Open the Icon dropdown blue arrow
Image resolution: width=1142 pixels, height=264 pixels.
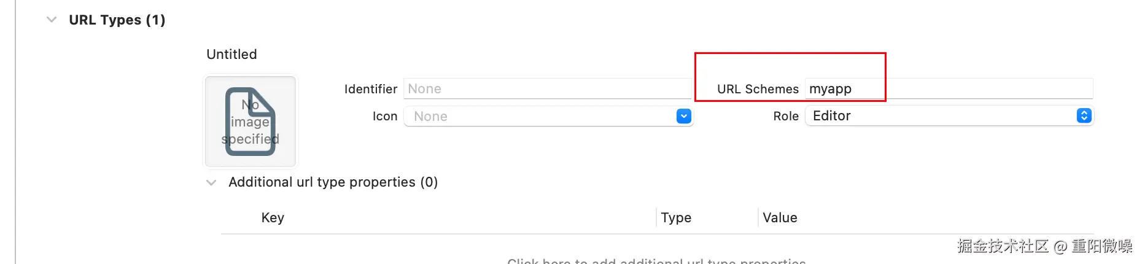coord(683,116)
